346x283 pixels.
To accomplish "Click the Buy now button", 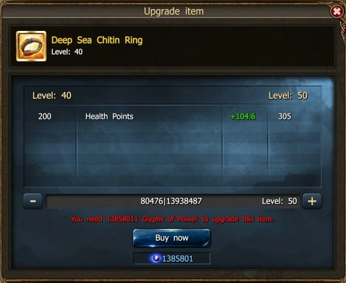I will [172, 238].
